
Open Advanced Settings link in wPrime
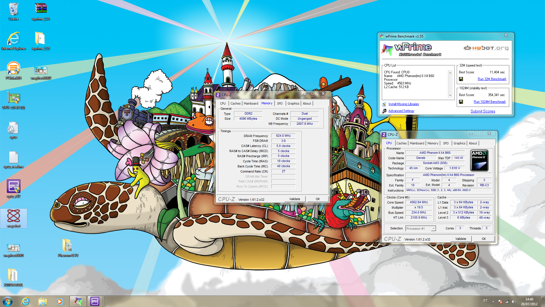pos(401,111)
